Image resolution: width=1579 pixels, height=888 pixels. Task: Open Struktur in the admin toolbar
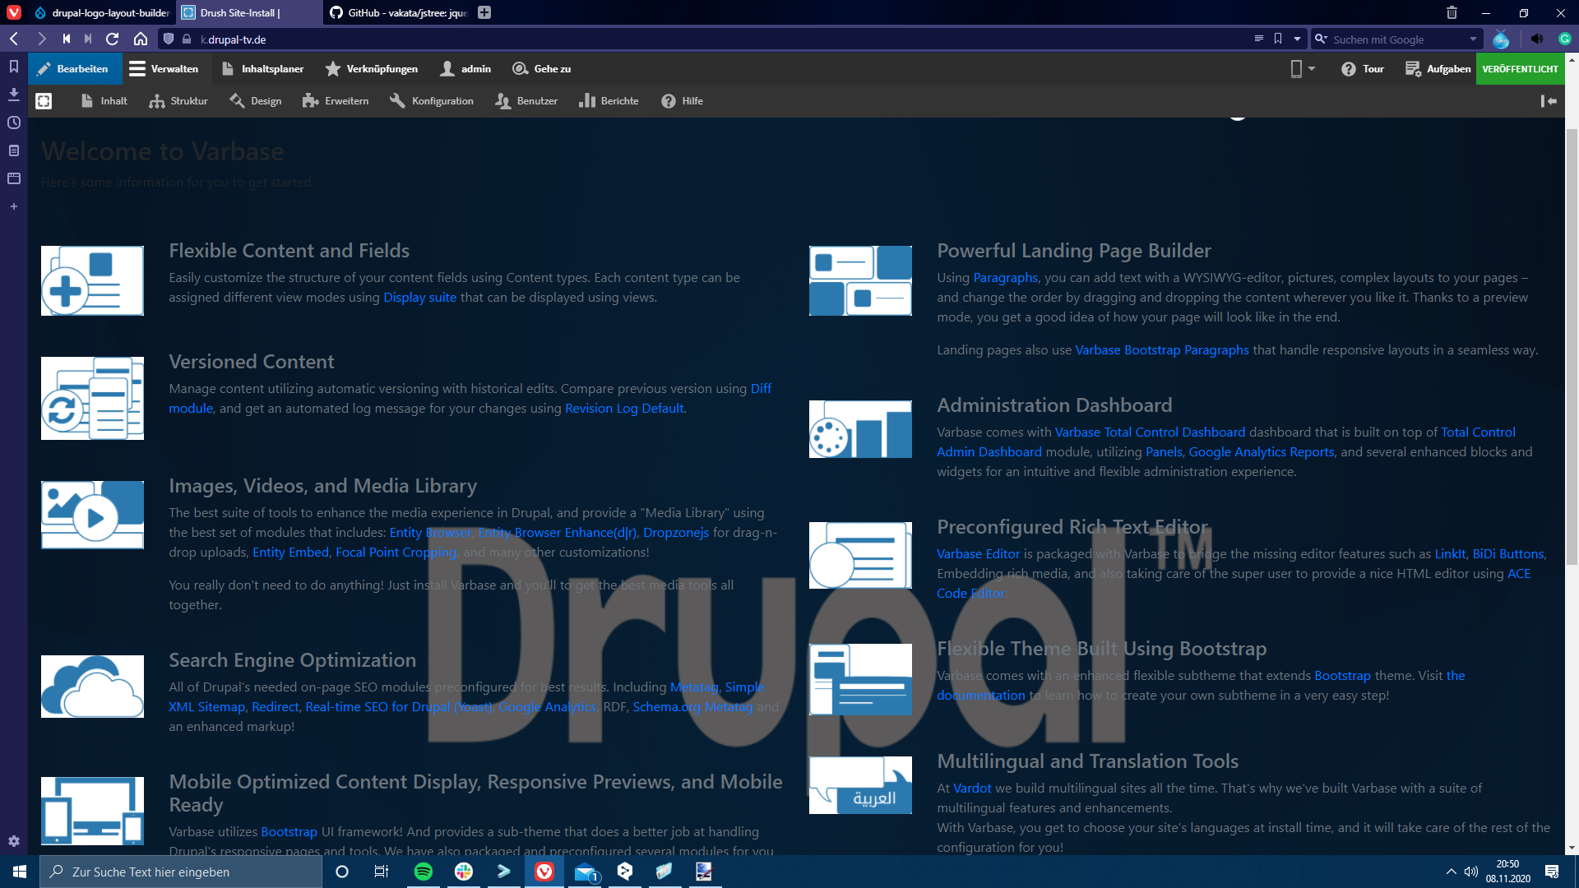178,100
